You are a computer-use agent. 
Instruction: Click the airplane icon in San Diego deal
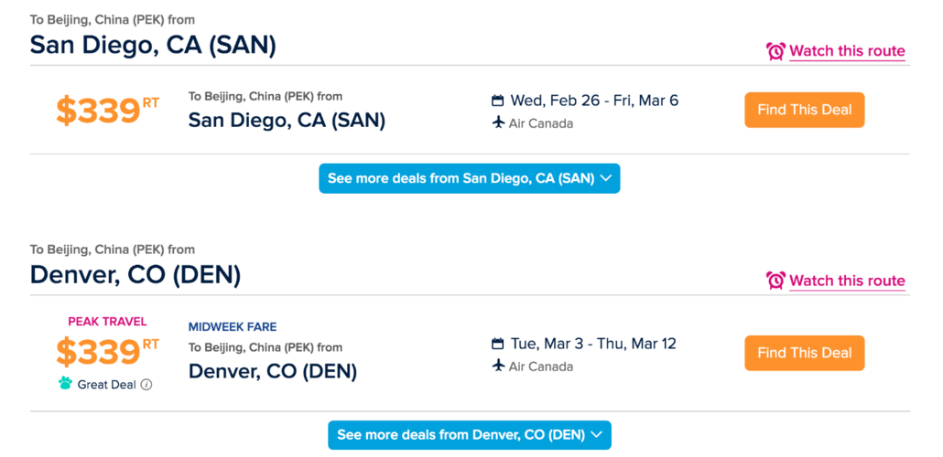(497, 123)
